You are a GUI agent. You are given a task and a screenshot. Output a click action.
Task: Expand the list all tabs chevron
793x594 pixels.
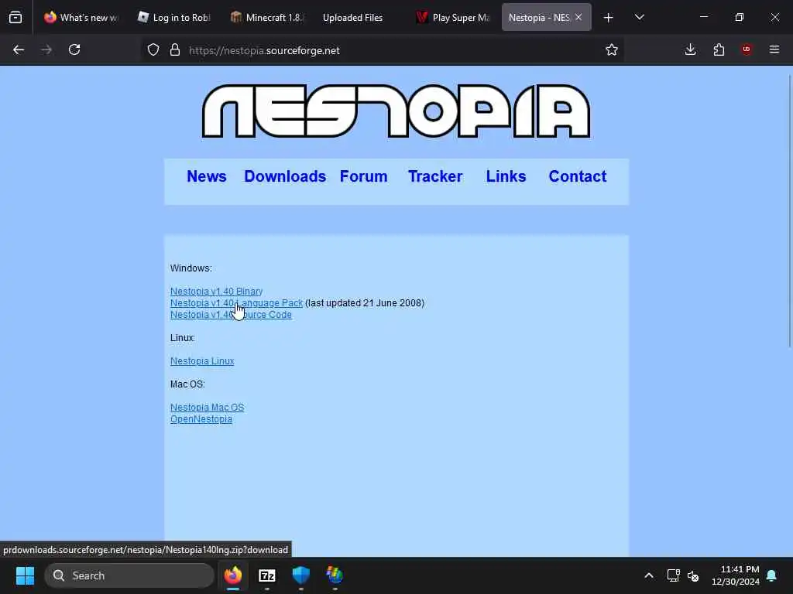tap(639, 18)
